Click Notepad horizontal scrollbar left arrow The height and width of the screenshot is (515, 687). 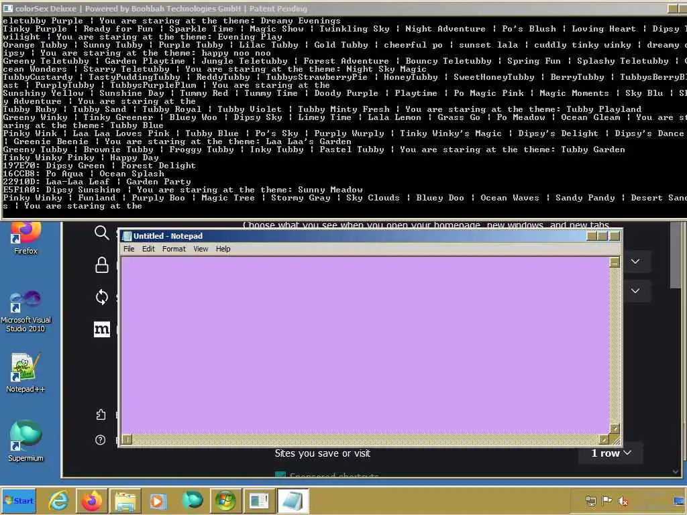[127, 439]
